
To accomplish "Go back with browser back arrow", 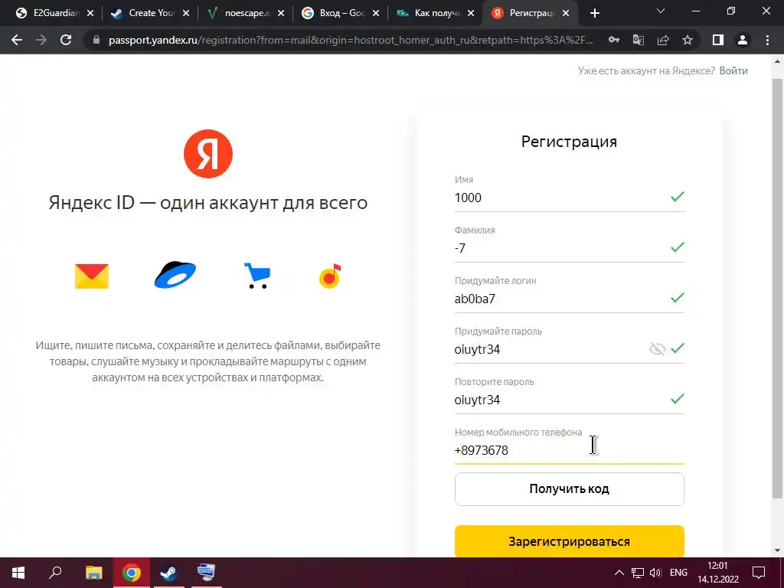I will (x=17, y=40).
